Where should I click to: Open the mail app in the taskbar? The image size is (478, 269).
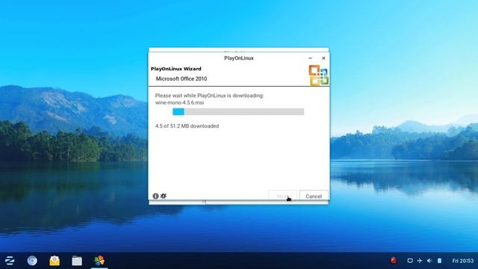(55, 261)
